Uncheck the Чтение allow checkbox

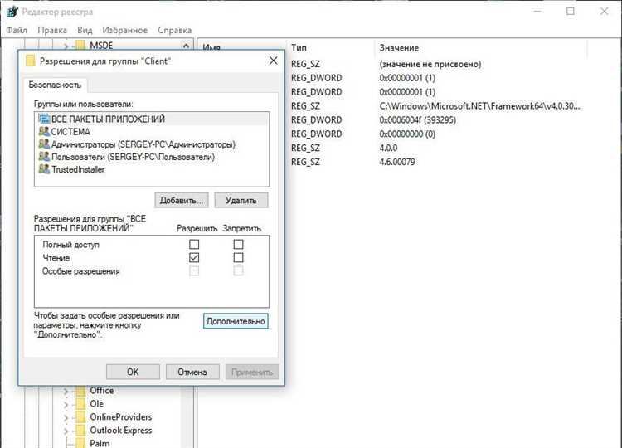pos(194,258)
